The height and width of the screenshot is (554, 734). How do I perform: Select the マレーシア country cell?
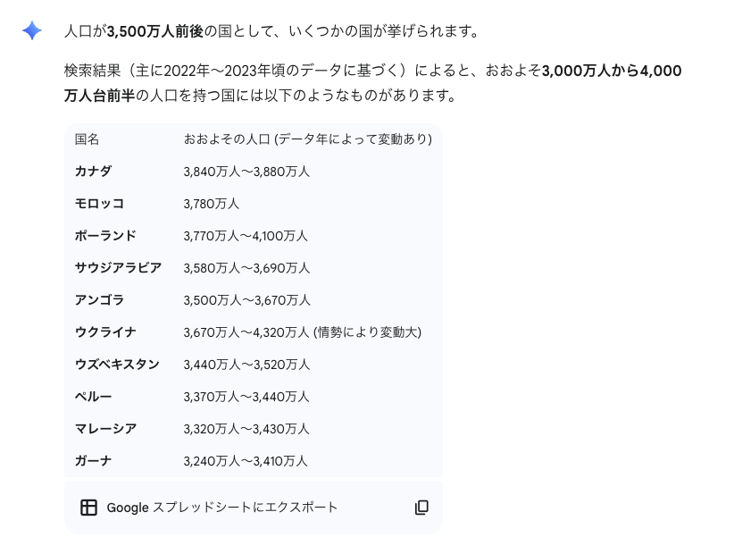(x=105, y=429)
